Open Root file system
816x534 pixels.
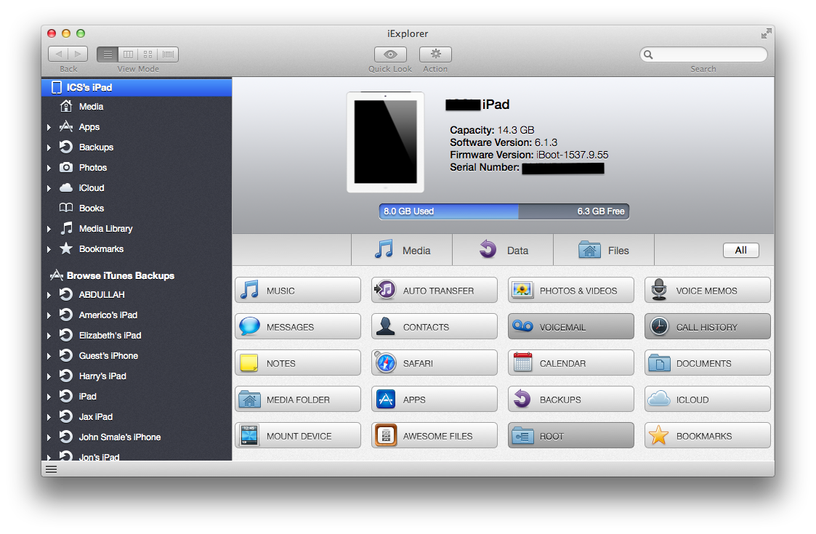[x=571, y=436]
